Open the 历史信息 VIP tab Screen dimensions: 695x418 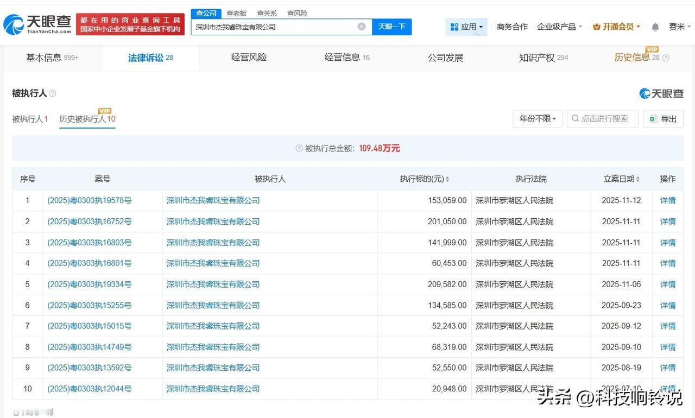pos(637,57)
